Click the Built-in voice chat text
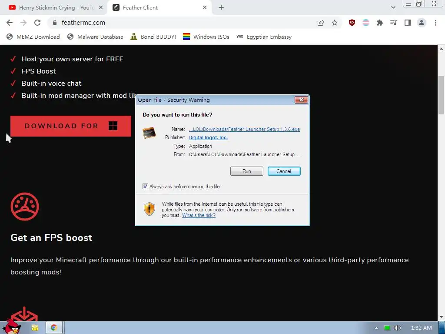Viewport: 445px width, 334px height. pyautogui.click(x=51, y=83)
